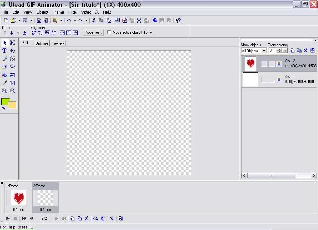Click the Preview in browser globe icon
318x230 pixels.
coord(155,20)
